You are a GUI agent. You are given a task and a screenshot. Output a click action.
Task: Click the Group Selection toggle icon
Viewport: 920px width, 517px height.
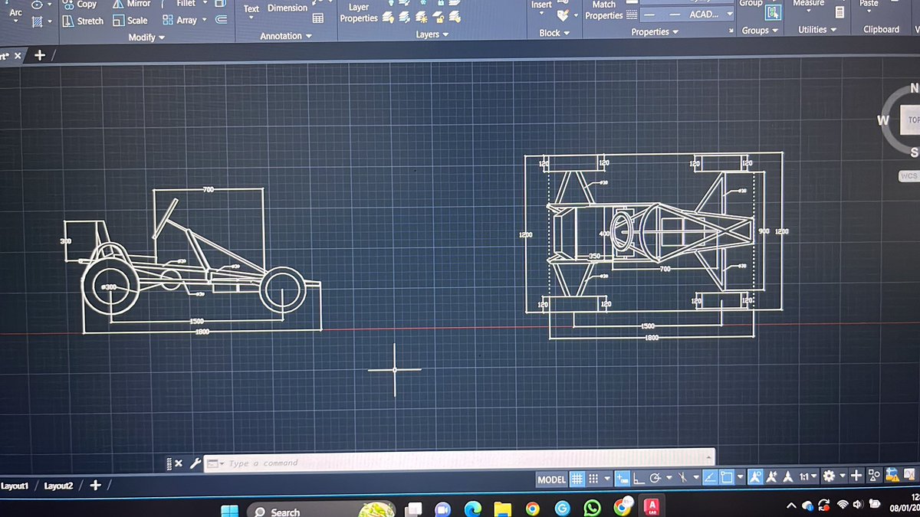click(773, 12)
